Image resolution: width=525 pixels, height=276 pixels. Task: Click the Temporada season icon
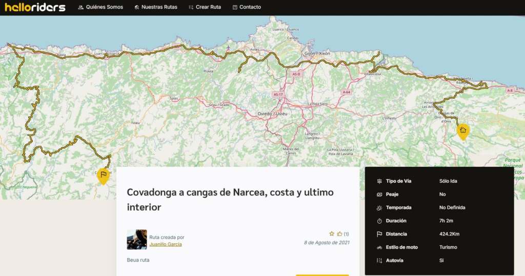coord(379,208)
